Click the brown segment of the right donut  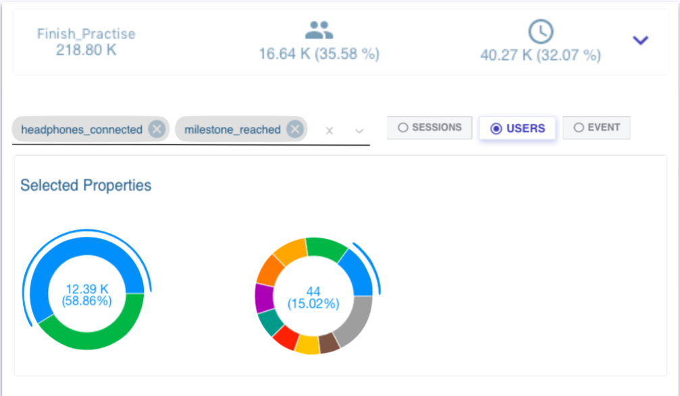tap(328, 343)
